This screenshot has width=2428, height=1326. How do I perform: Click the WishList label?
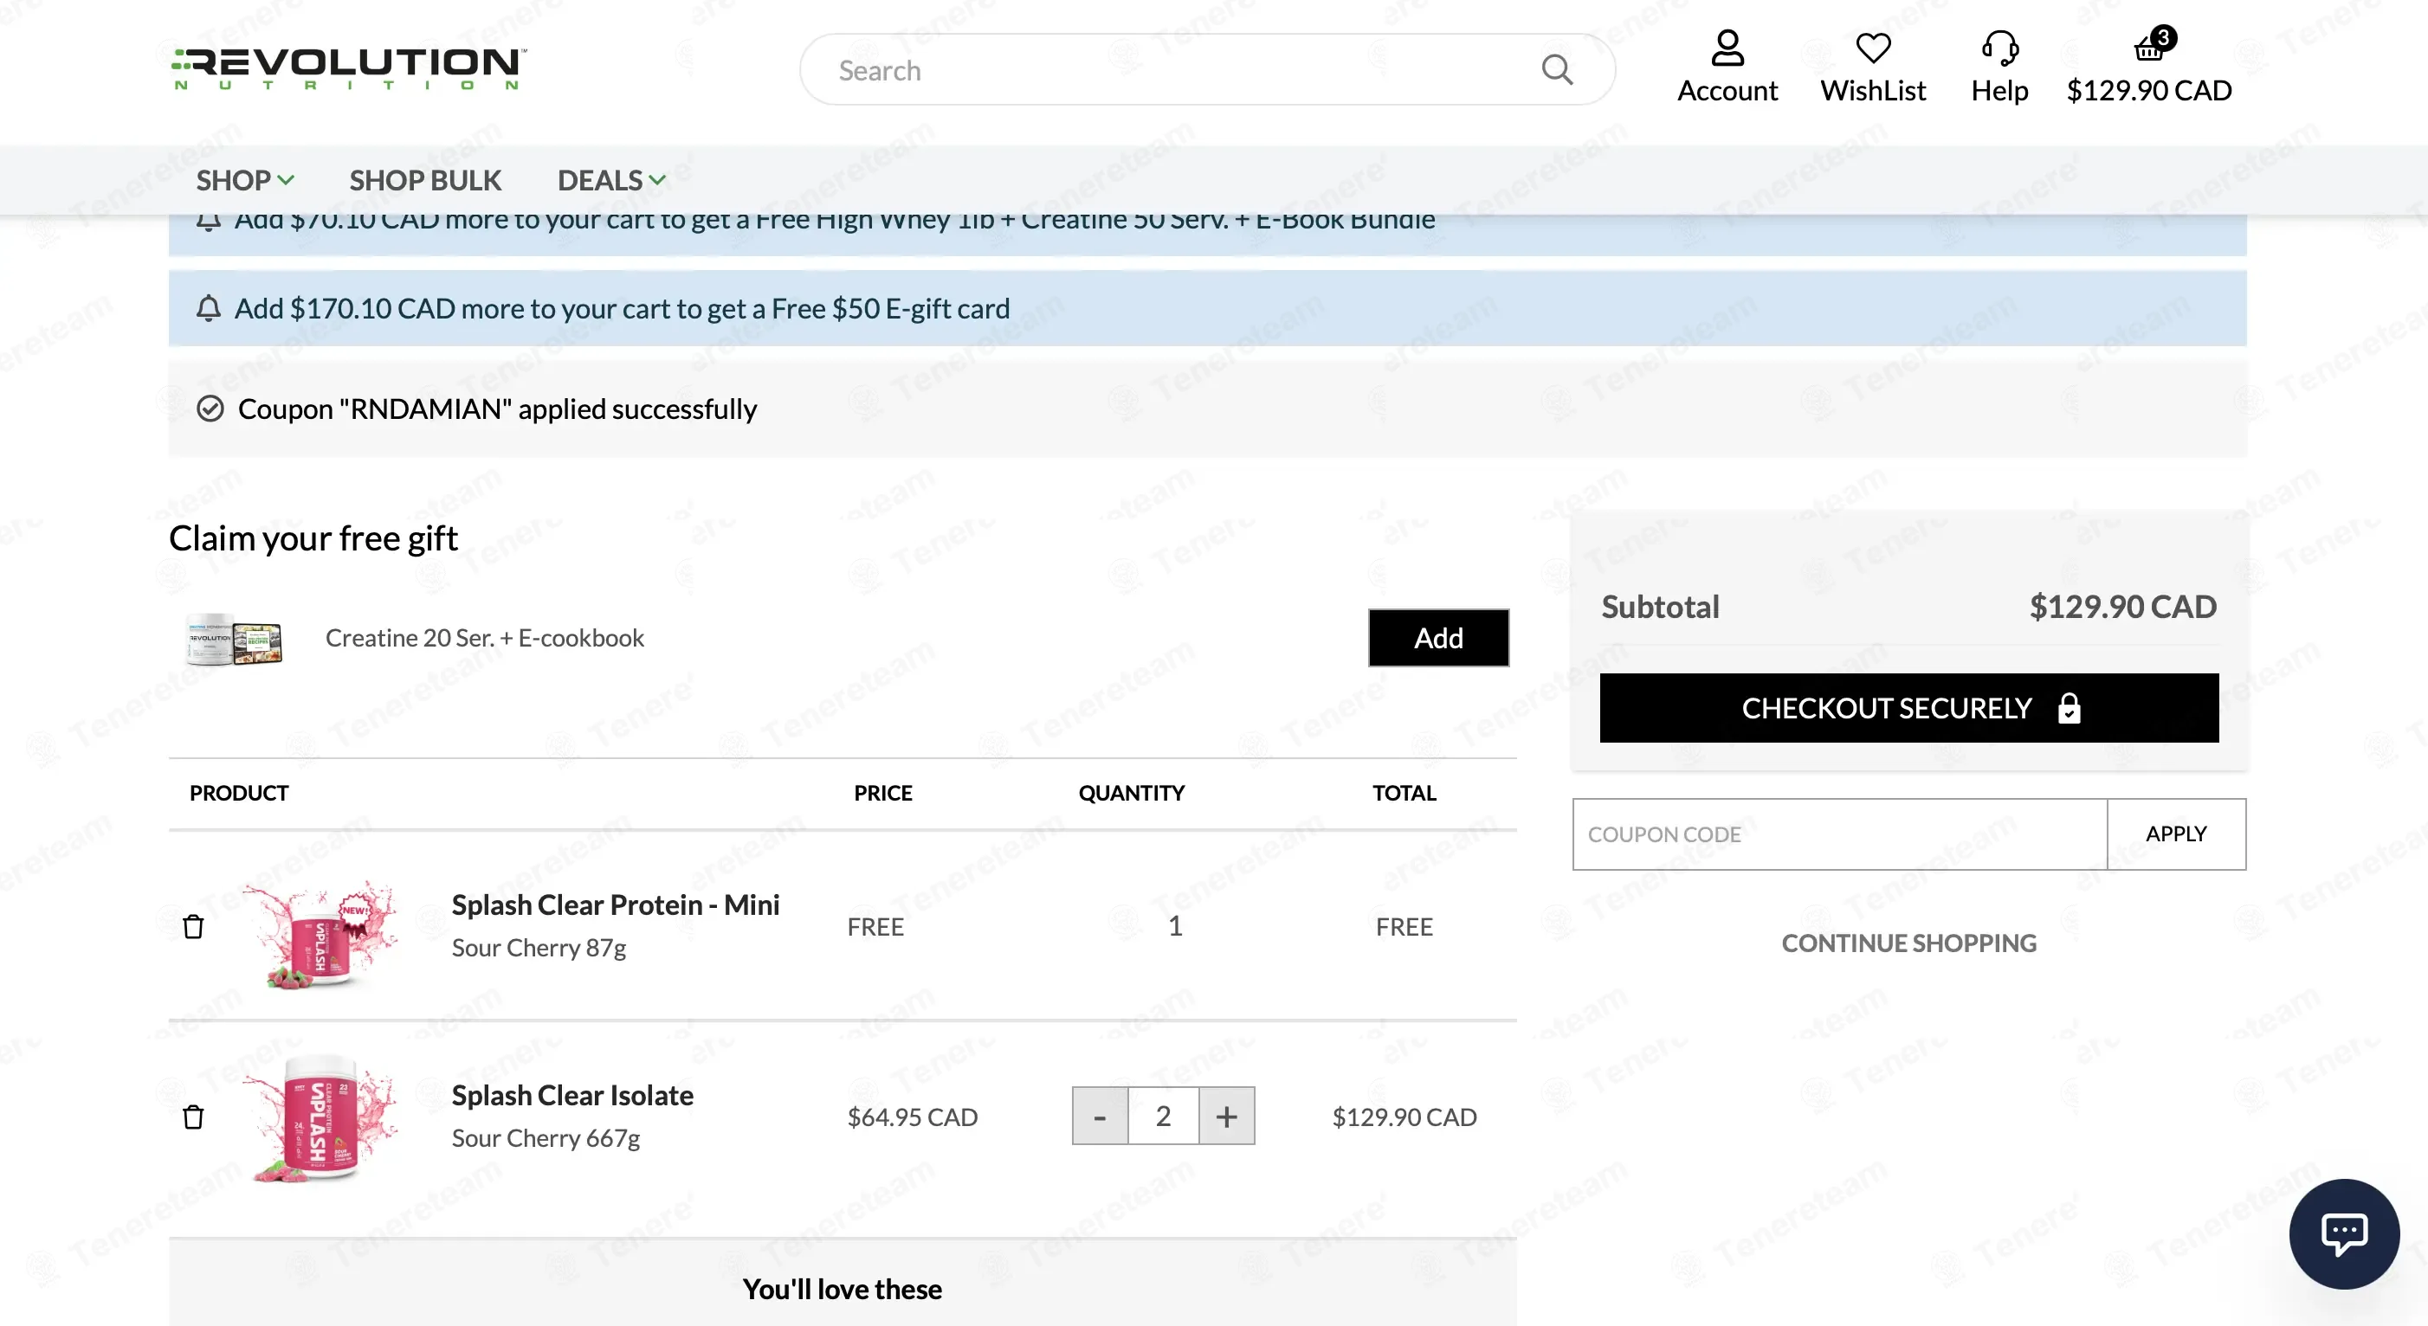(x=1873, y=91)
